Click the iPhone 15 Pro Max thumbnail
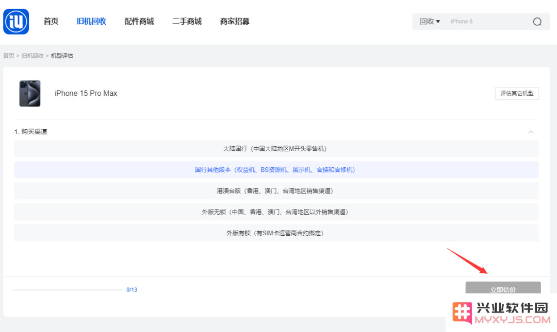Viewport: 557px width, 332px height. tap(30, 93)
